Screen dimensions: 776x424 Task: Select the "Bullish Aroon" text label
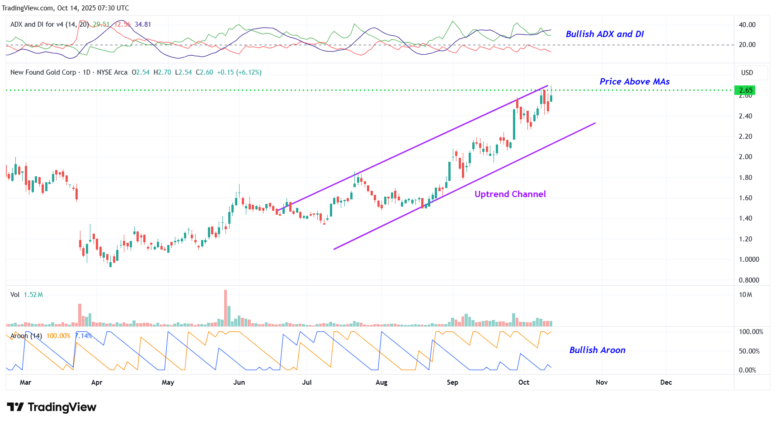[597, 350]
